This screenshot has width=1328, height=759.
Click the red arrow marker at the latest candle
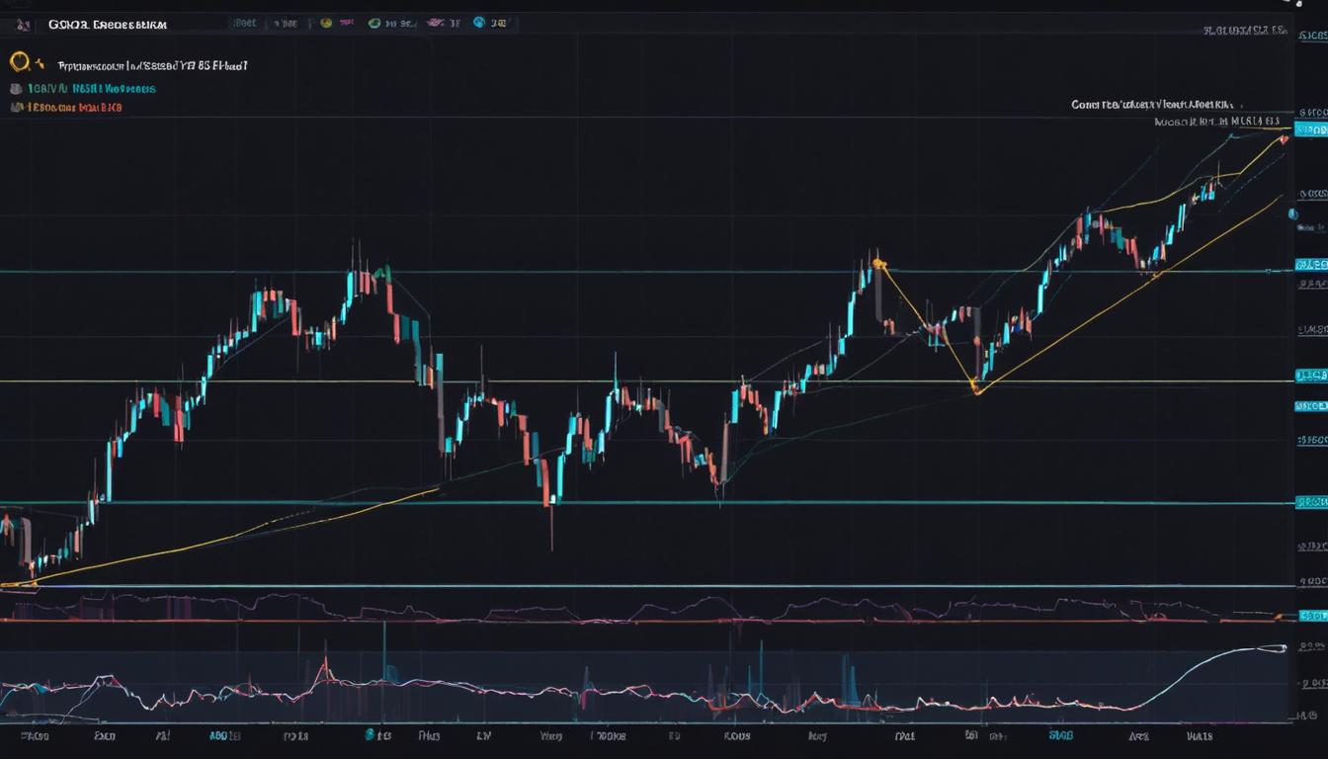pos(1283,138)
